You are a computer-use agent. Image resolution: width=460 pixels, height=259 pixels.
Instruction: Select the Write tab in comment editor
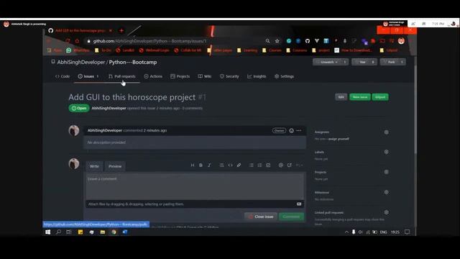click(94, 166)
